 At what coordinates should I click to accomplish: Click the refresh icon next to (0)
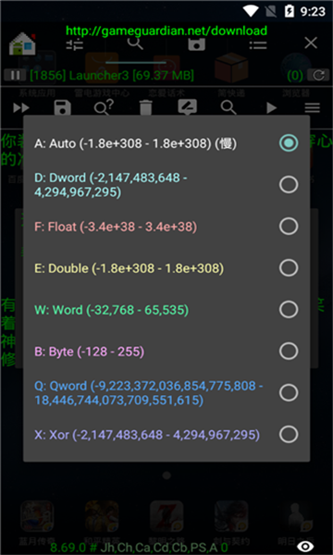318,75
